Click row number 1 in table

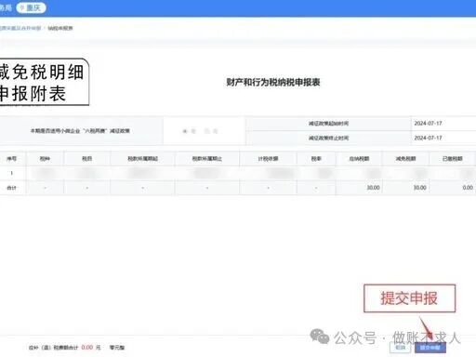point(12,173)
